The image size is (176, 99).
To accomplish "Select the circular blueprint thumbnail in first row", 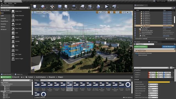I will [x=128, y=85].
